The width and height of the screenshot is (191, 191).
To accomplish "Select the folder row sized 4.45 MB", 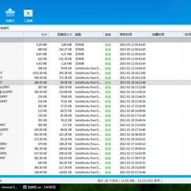I will point(95,64).
